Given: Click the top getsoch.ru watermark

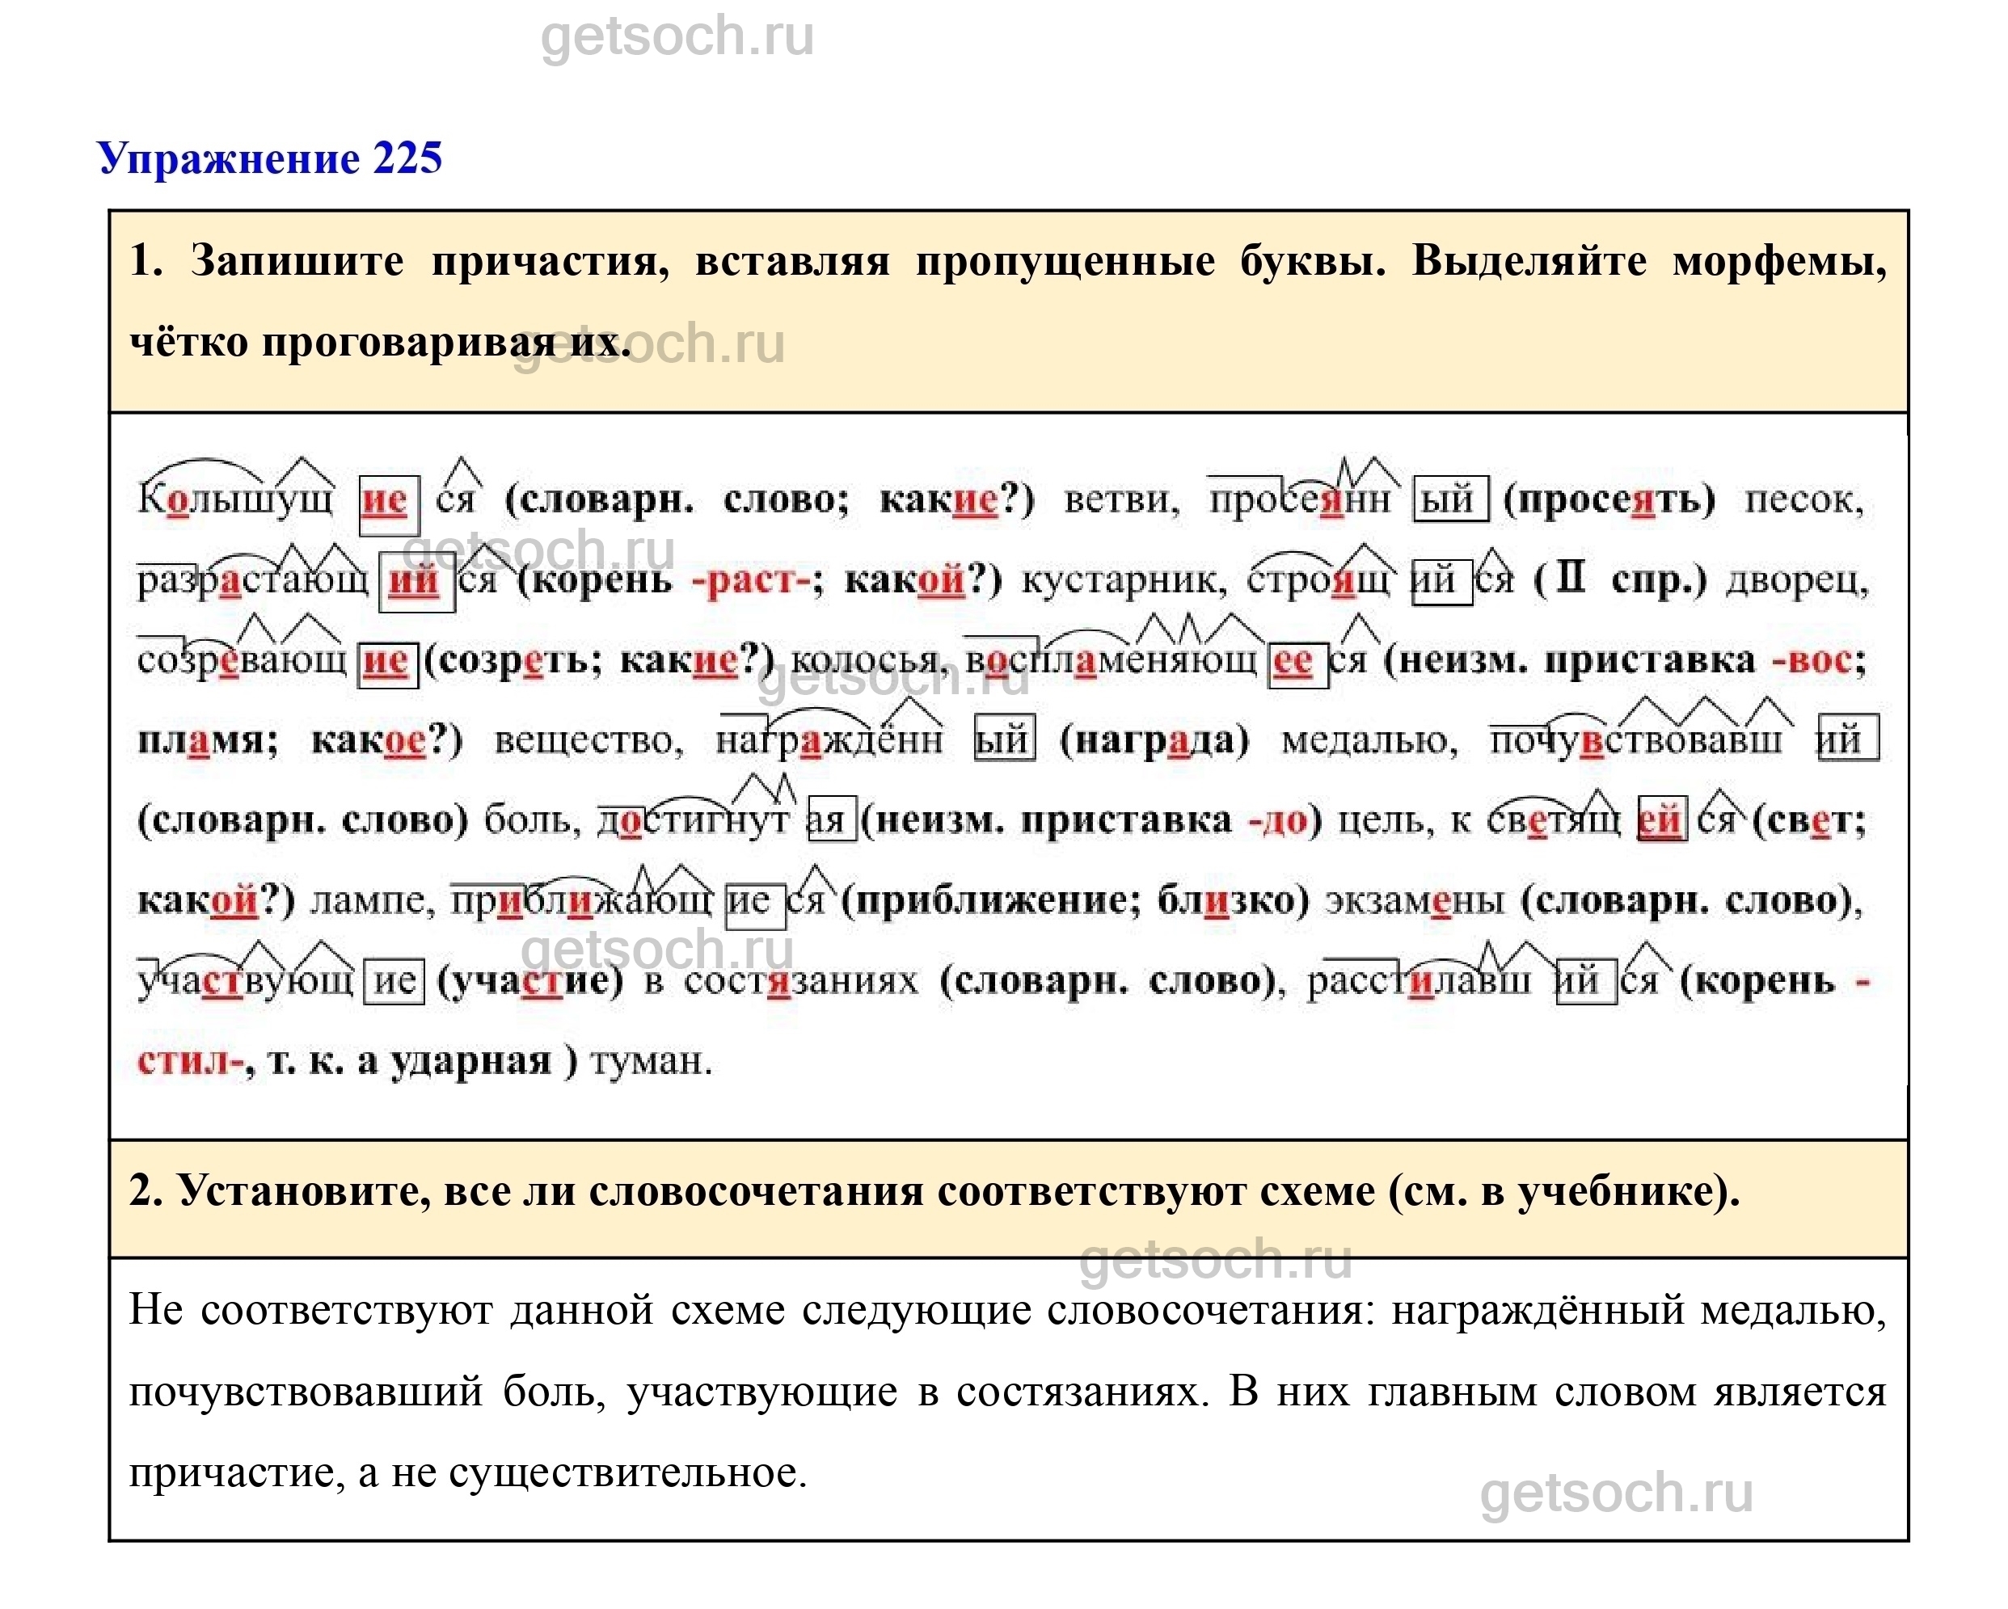Looking at the screenshot, I should (x=677, y=36).
